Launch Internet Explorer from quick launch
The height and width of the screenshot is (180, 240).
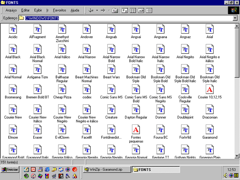click(x=47, y=169)
